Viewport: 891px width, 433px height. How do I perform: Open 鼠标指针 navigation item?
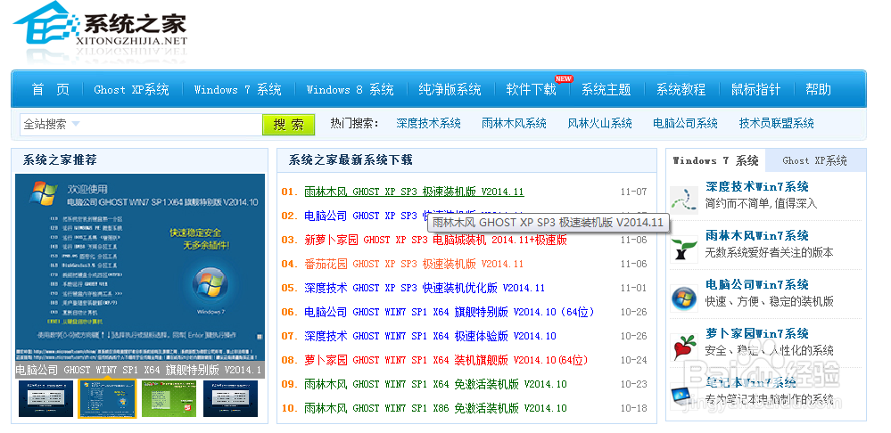pyautogui.click(x=755, y=90)
